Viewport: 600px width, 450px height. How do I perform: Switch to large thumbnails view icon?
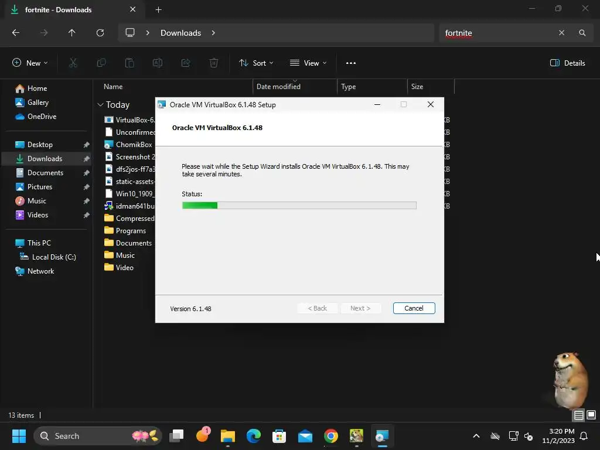591,415
